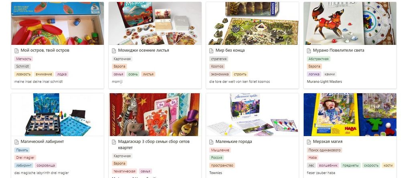Click the Kosmos publisher tag
Viewport: 401px width, 178px height.
(x=217, y=66)
